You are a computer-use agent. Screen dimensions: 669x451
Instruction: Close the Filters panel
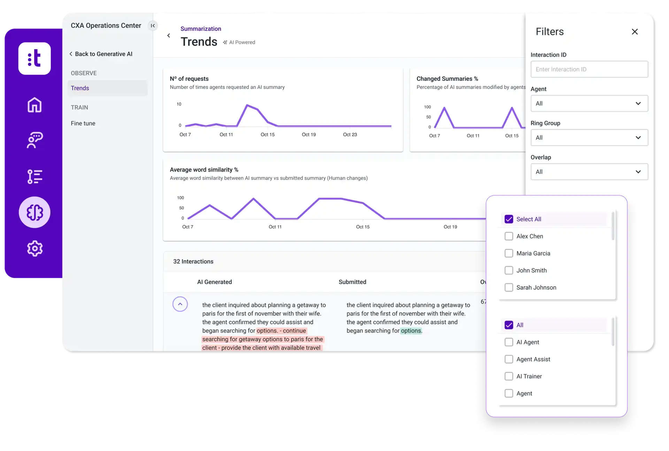click(635, 31)
